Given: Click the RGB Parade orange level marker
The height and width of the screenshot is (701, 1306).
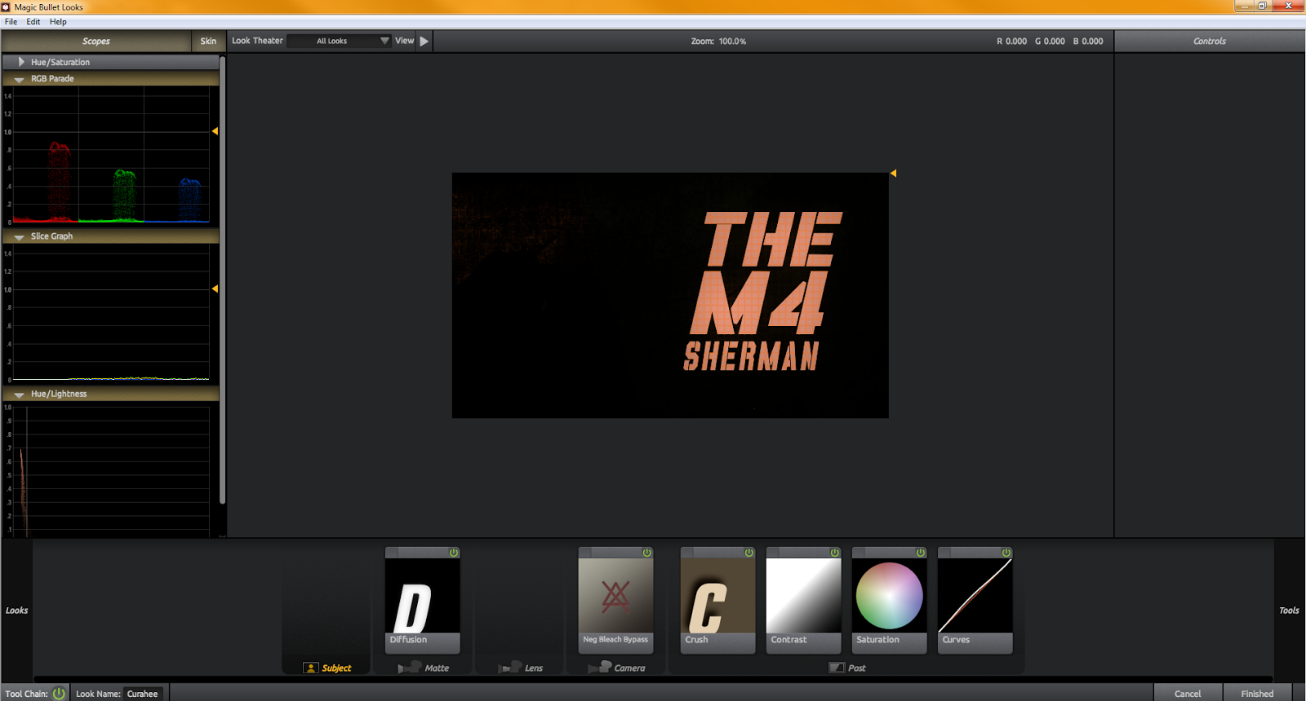Looking at the screenshot, I should coord(215,131).
